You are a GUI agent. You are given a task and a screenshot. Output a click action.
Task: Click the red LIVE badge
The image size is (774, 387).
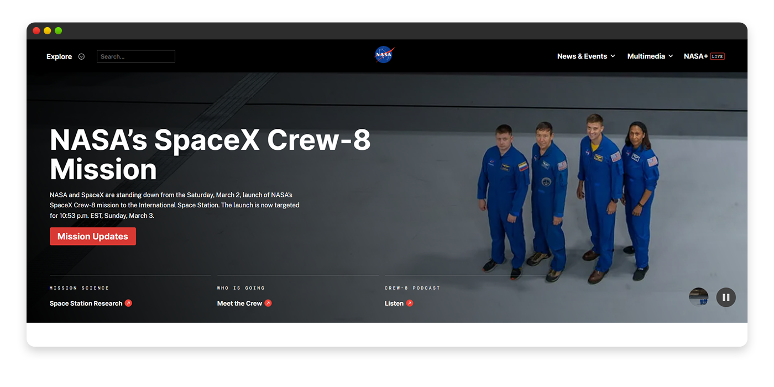pyautogui.click(x=718, y=56)
